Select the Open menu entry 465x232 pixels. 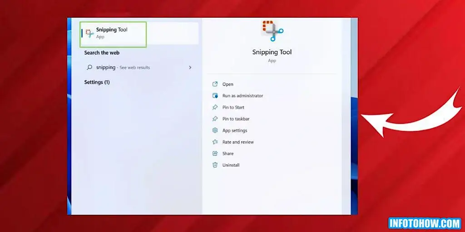click(x=228, y=84)
